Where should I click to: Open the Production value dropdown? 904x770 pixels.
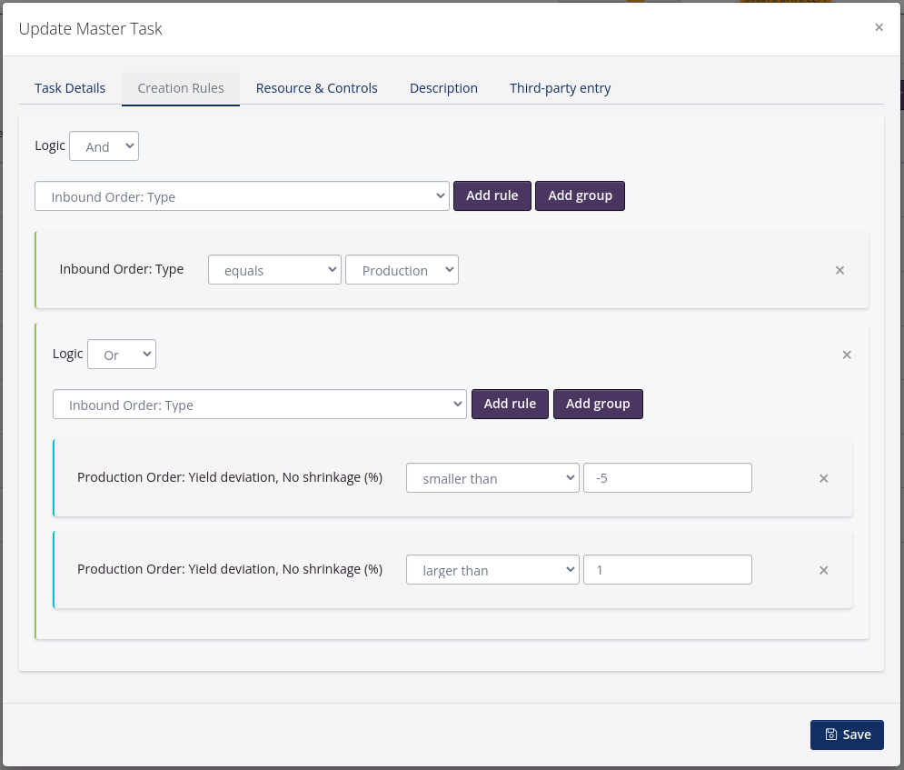pyautogui.click(x=402, y=270)
